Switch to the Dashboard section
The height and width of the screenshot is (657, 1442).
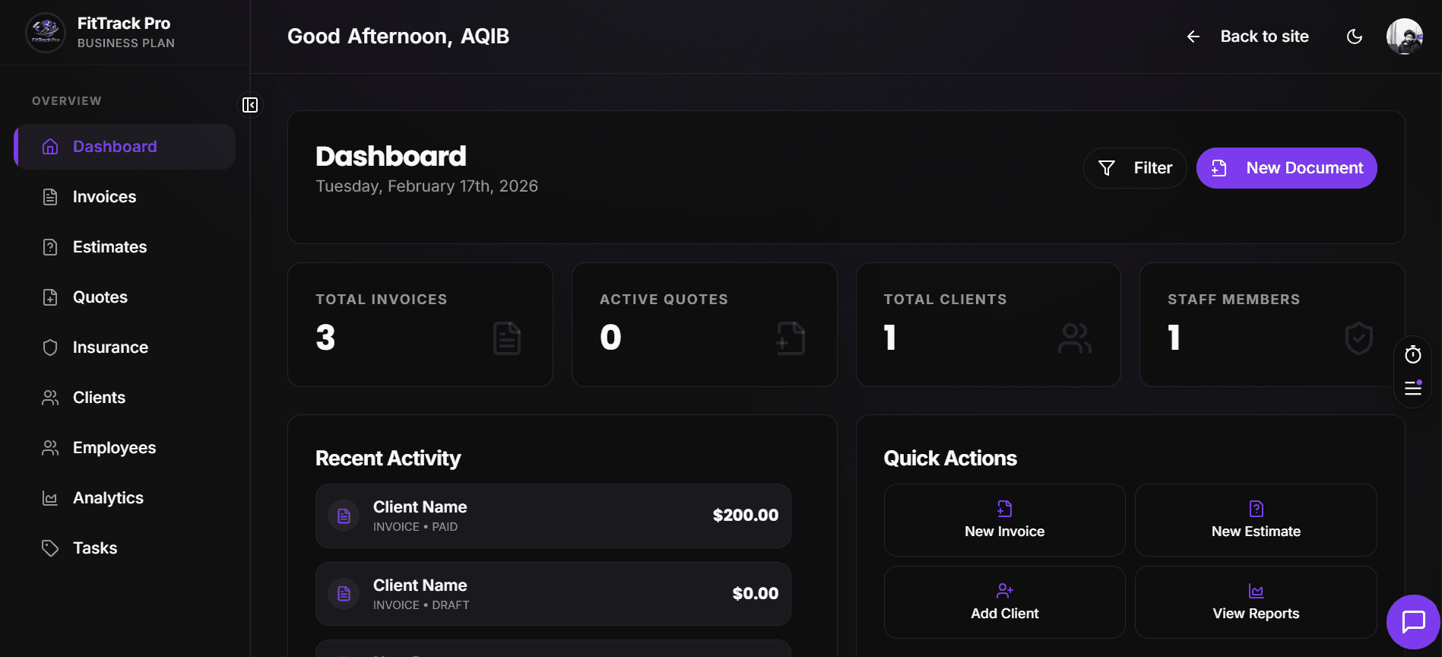point(115,146)
